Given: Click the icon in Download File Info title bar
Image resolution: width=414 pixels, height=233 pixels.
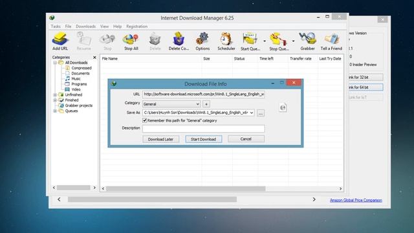Looking at the screenshot, I should pyautogui.click(x=114, y=83).
